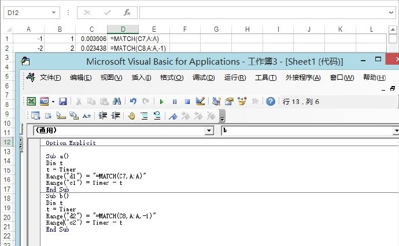Expand the (通用) object dropdown
This screenshot has height=246, width=399.
(209, 131)
